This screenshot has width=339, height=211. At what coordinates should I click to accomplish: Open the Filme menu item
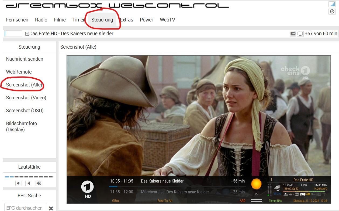(x=60, y=20)
